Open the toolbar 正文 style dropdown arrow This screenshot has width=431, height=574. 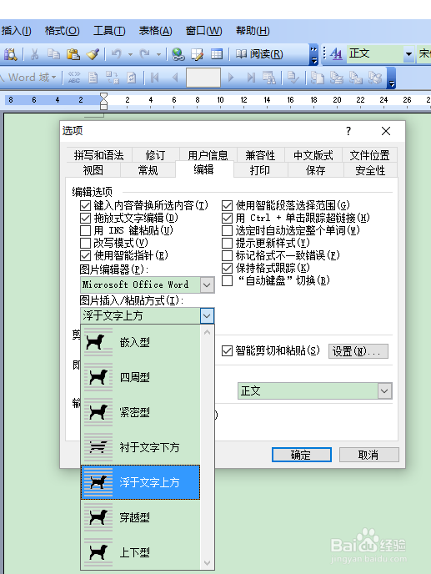tap(408, 54)
